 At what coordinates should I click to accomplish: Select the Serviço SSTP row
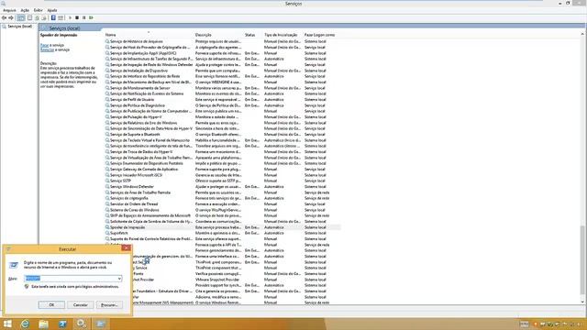tap(222, 181)
